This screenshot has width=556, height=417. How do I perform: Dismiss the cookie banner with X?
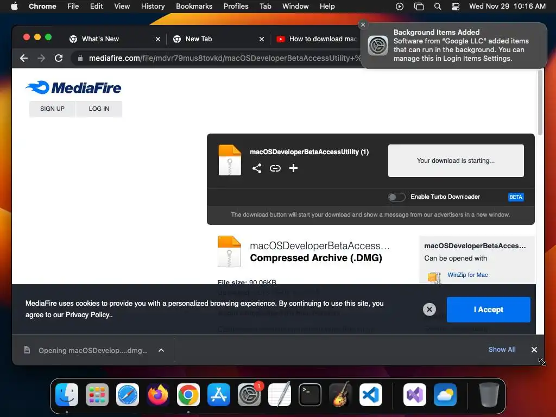(x=429, y=309)
